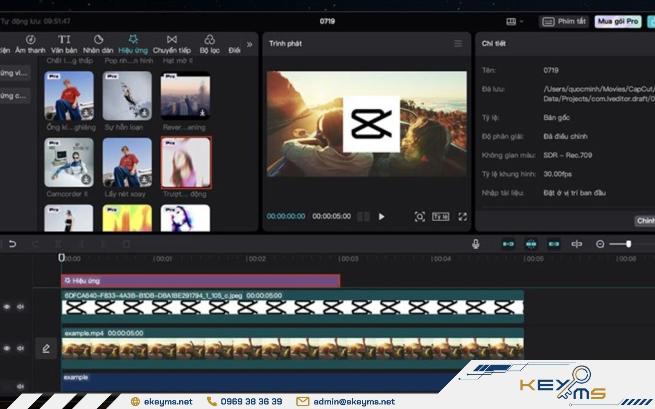The image size is (655, 409).
Task: Click the cover edit pencil button
Action: (46, 348)
